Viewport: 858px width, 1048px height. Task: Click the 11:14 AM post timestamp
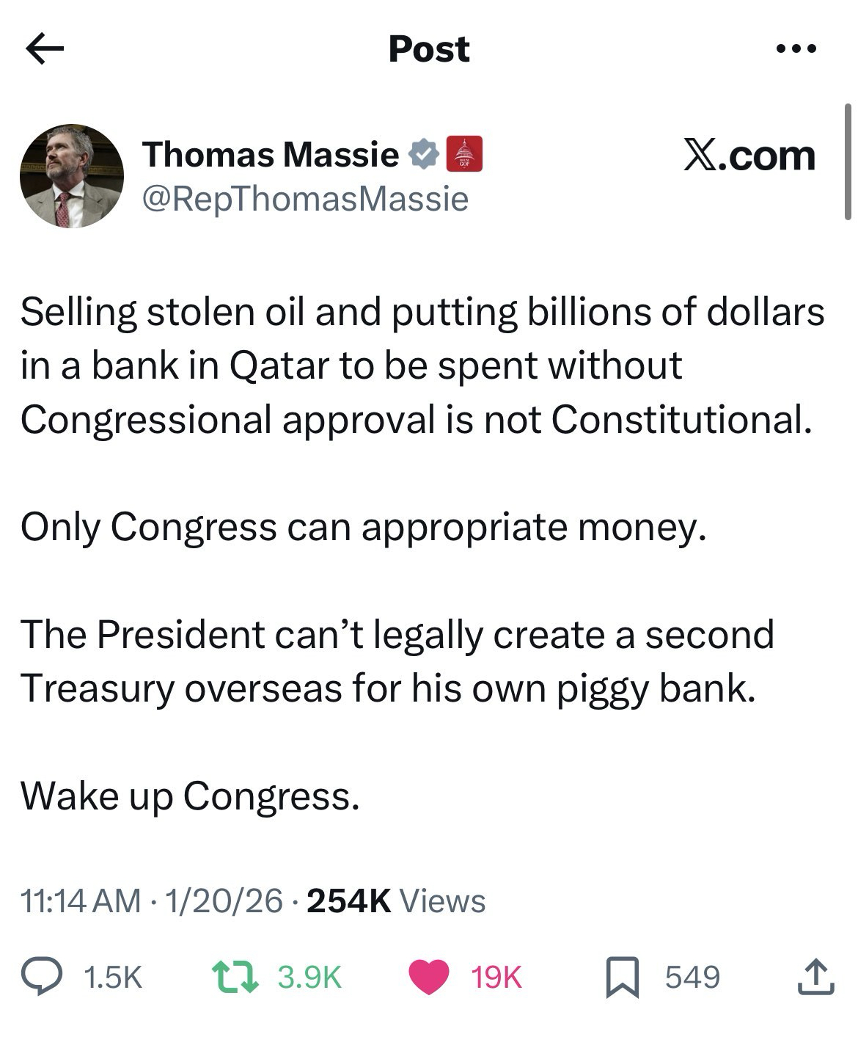[81, 900]
